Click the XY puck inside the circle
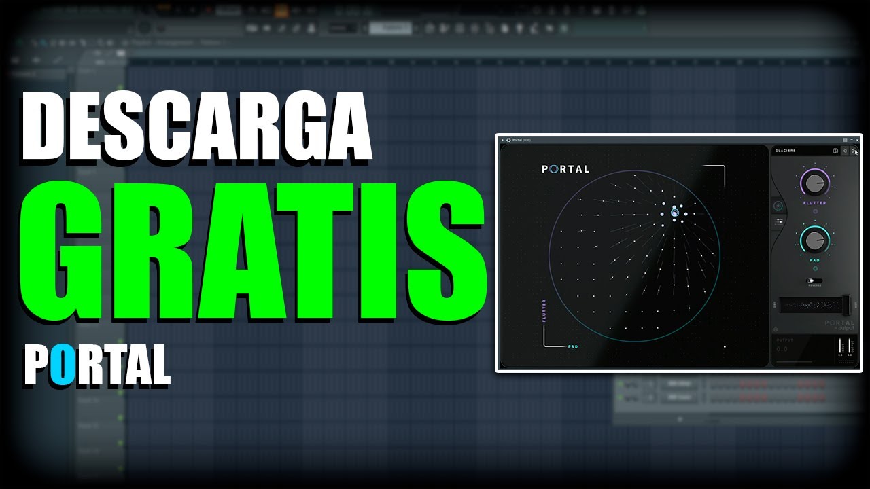The image size is (870, 489). tap(674, 213)
